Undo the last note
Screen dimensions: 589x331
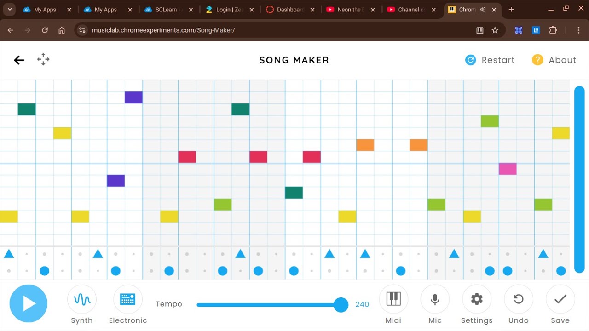(519, 300)
